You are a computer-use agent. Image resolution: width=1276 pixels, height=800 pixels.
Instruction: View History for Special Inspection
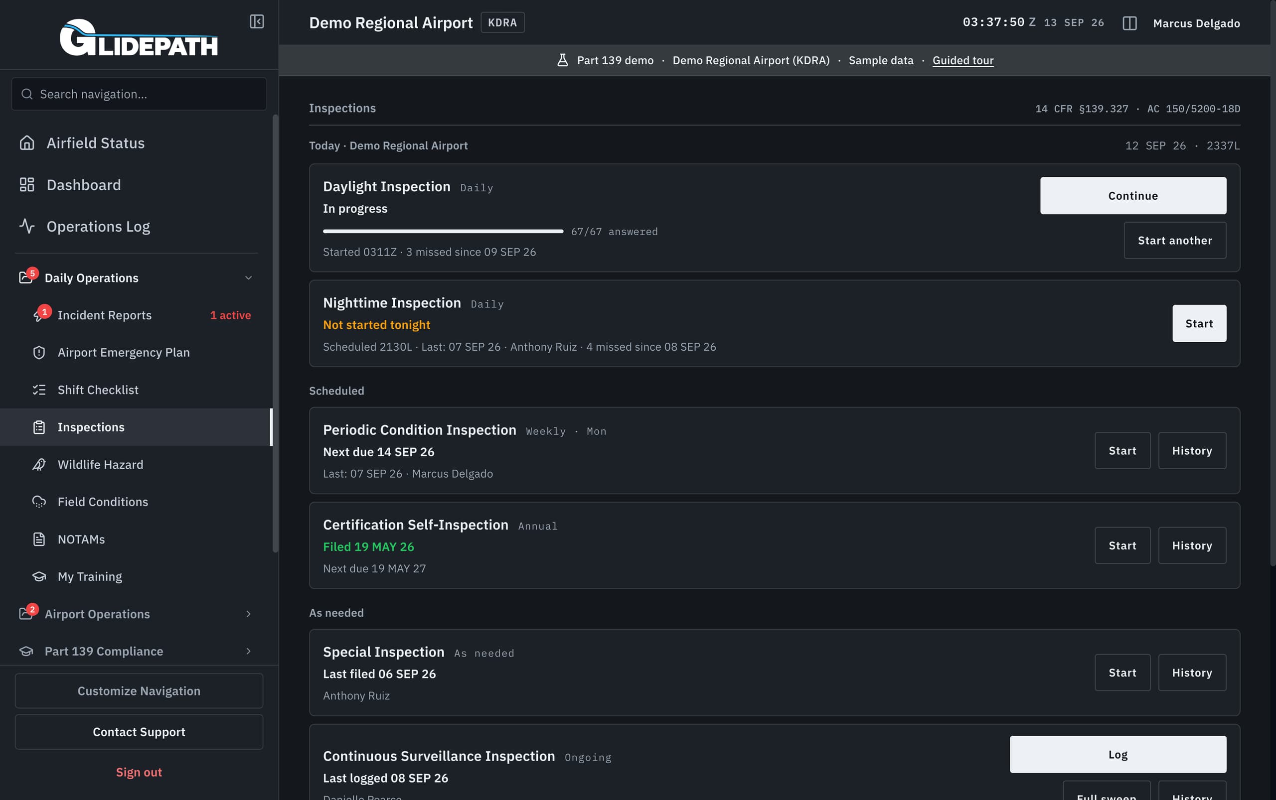click(1192, 672)
